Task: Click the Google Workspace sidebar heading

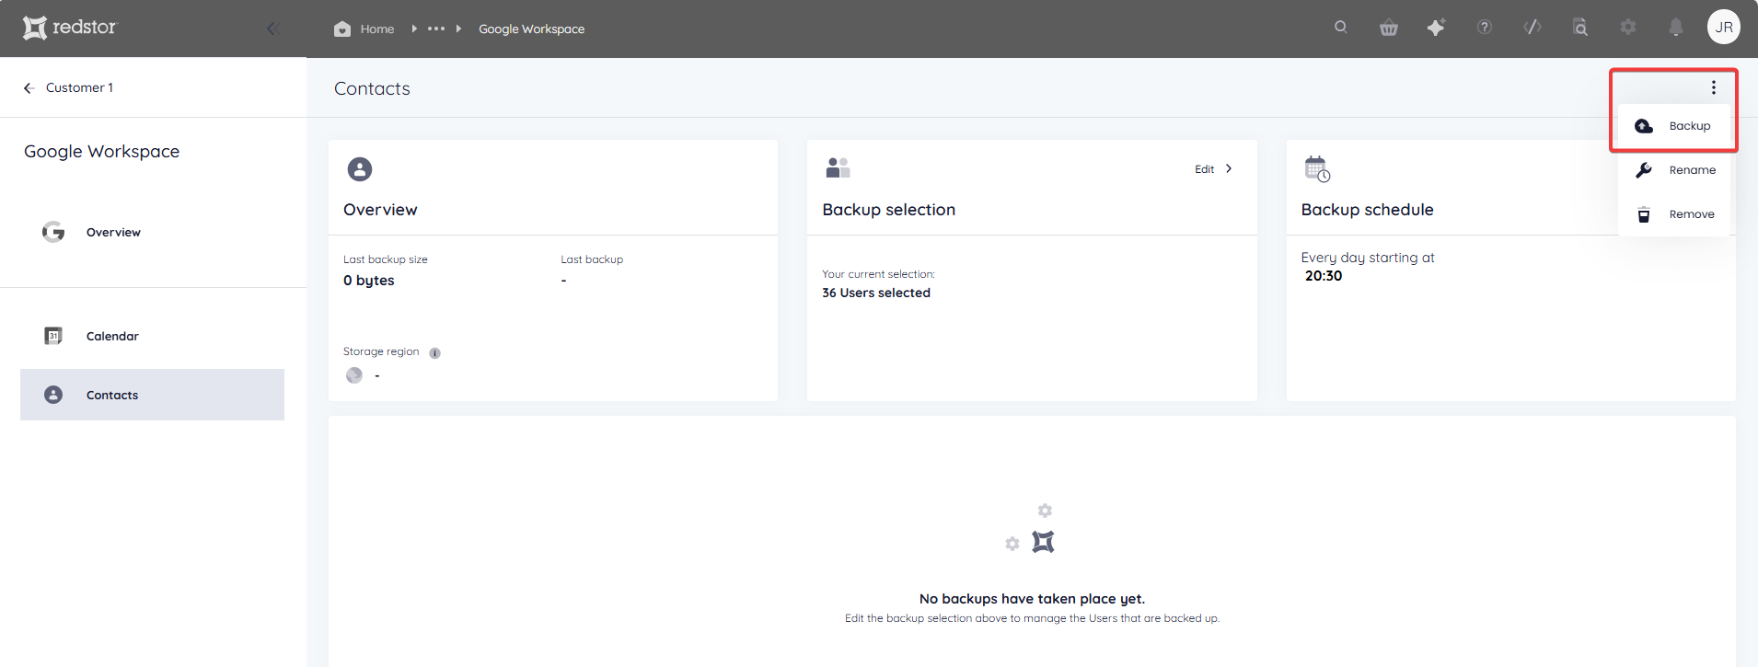Action: [102, 152]
